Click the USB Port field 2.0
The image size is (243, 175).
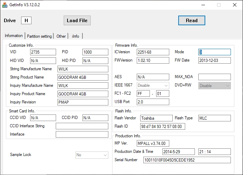click(153, 102)
